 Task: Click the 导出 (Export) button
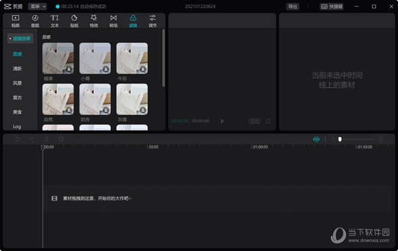click(x=293, y=7)
